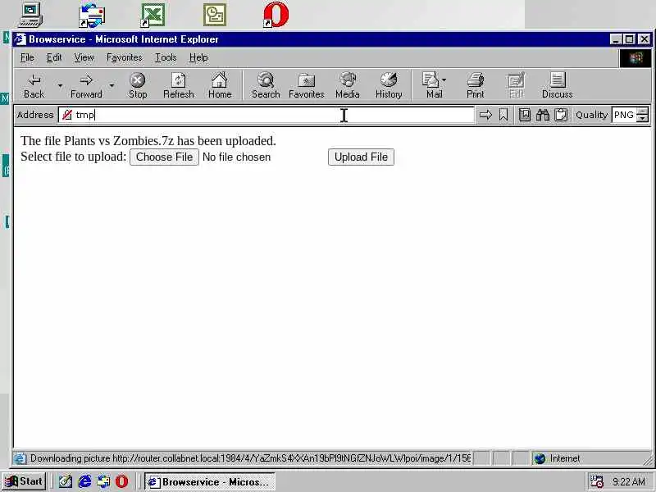Click the Discuss toolbar button
Viewport: 656px width, 492px height.
click(558, 86)
